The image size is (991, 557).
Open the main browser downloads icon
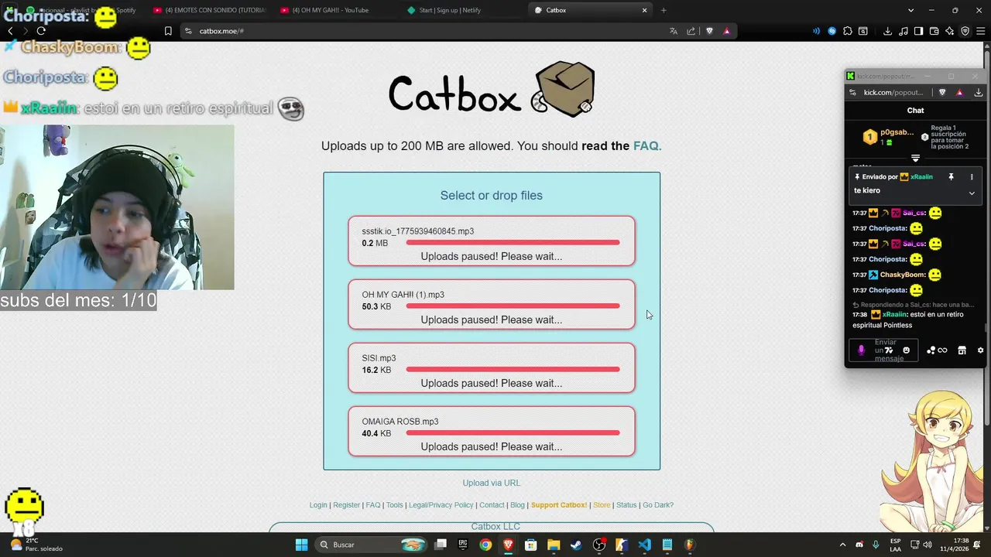[887, 31]
